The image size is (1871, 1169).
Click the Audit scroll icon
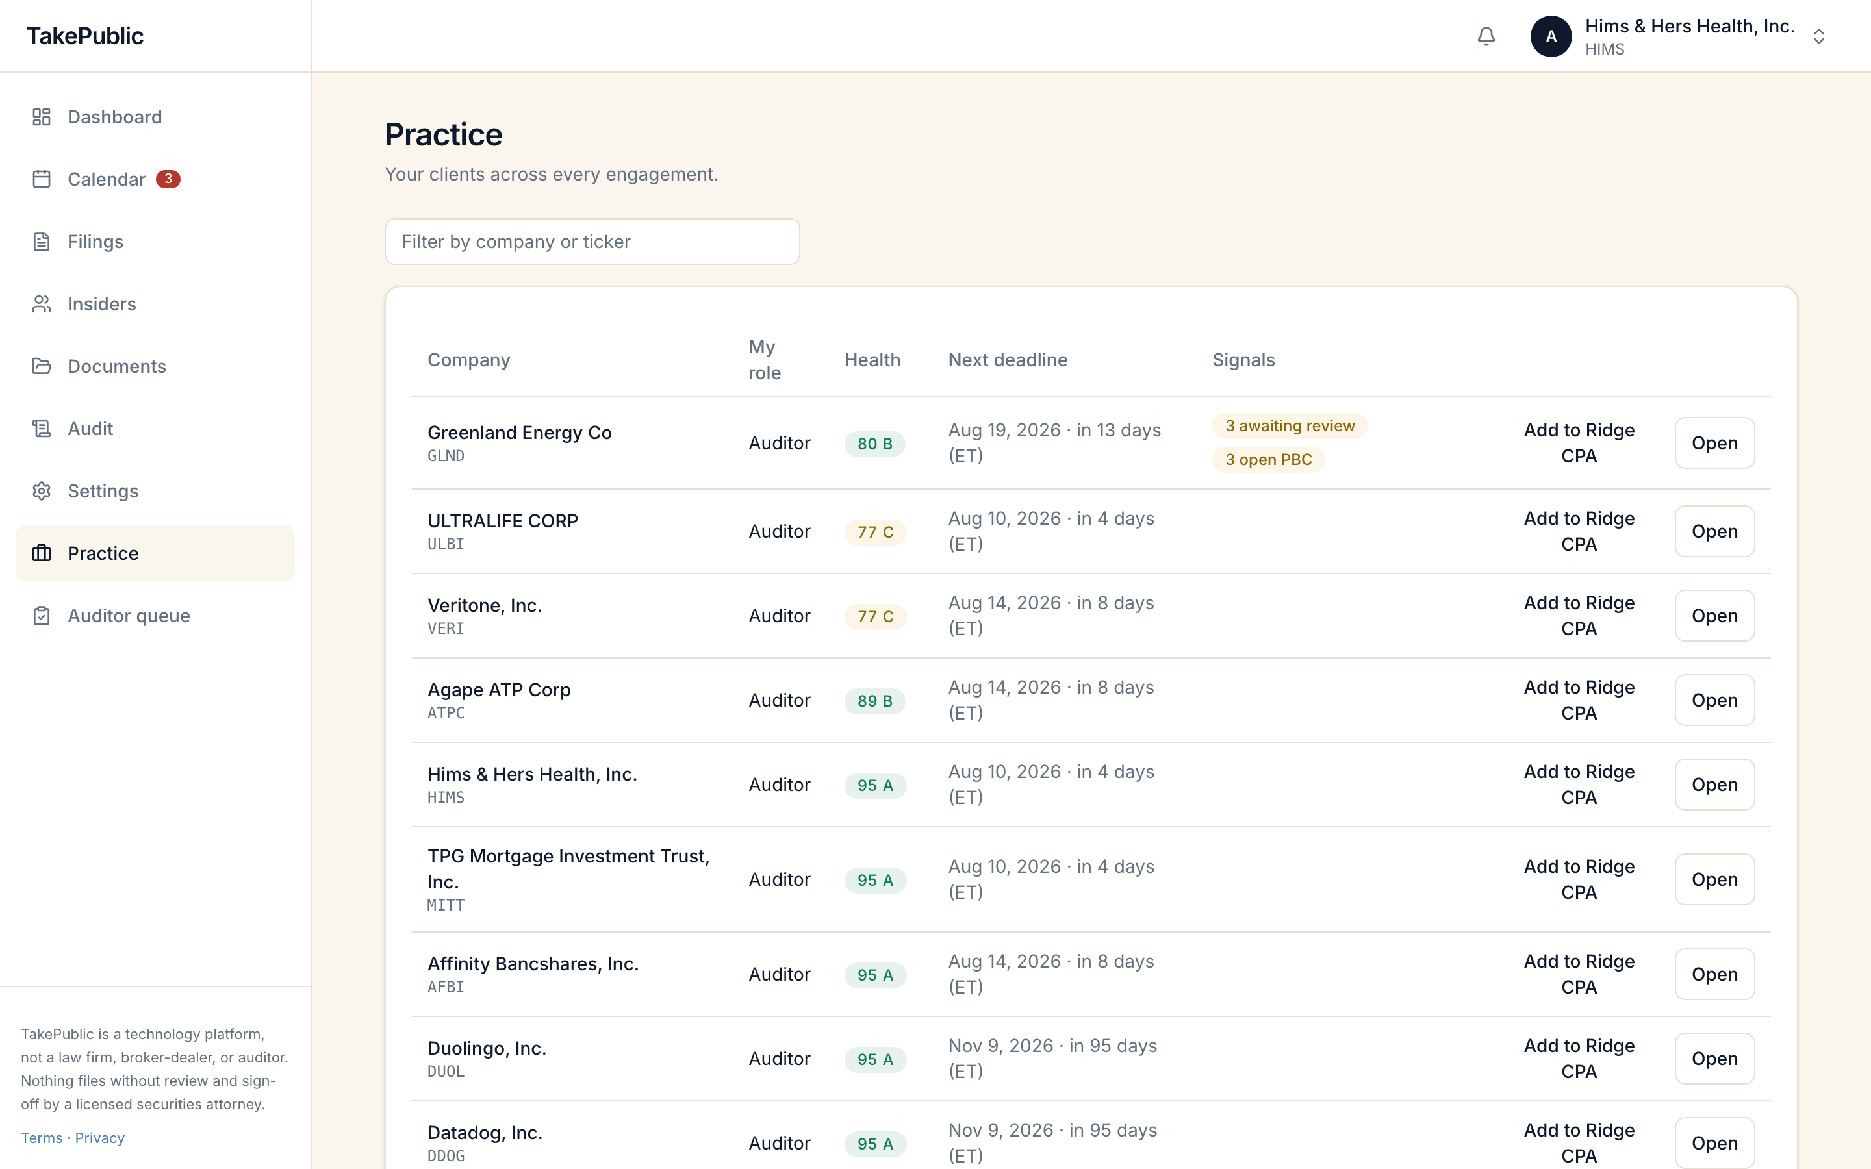[x=42, y=429]
